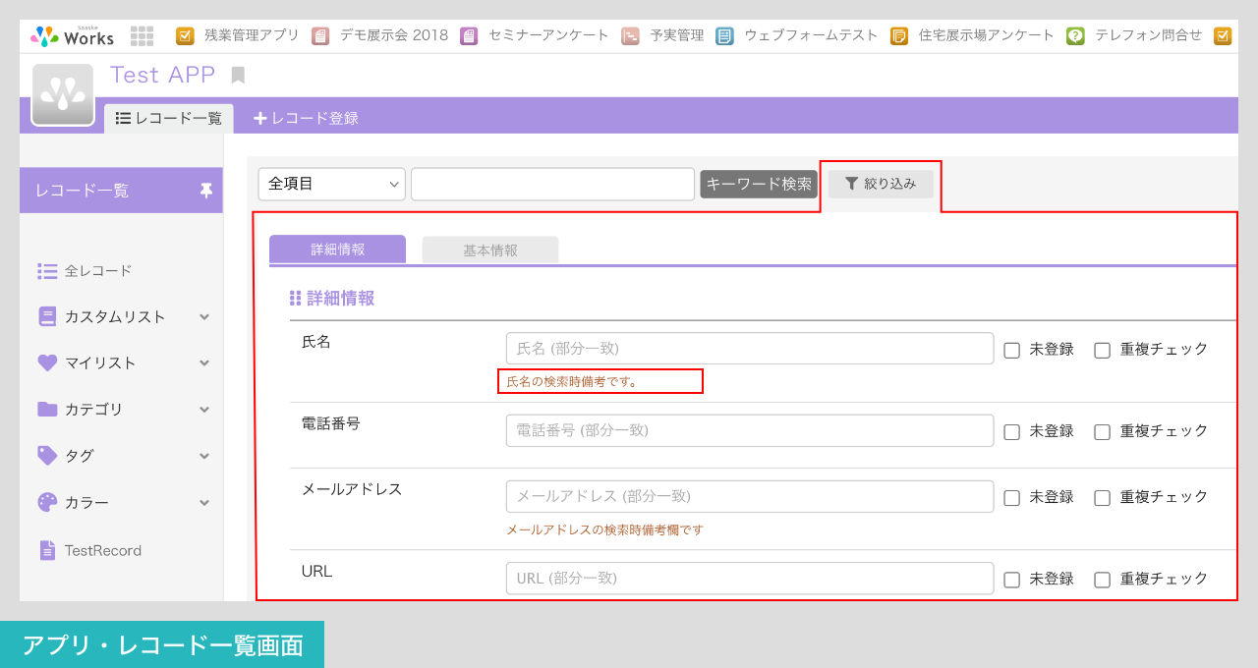Click the keyword search text box

click(x=553, y=184)
